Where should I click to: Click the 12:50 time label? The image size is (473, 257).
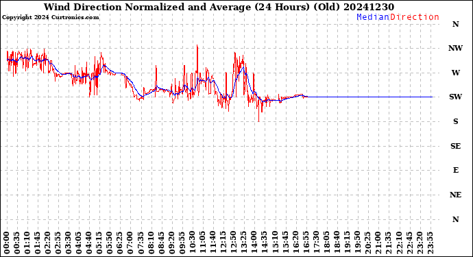[234, 243]
